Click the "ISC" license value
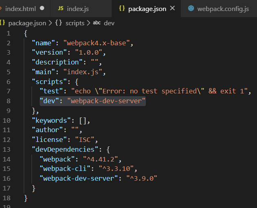Image resolution: width=257 pixels, height=208 pixels. [85, 140]
